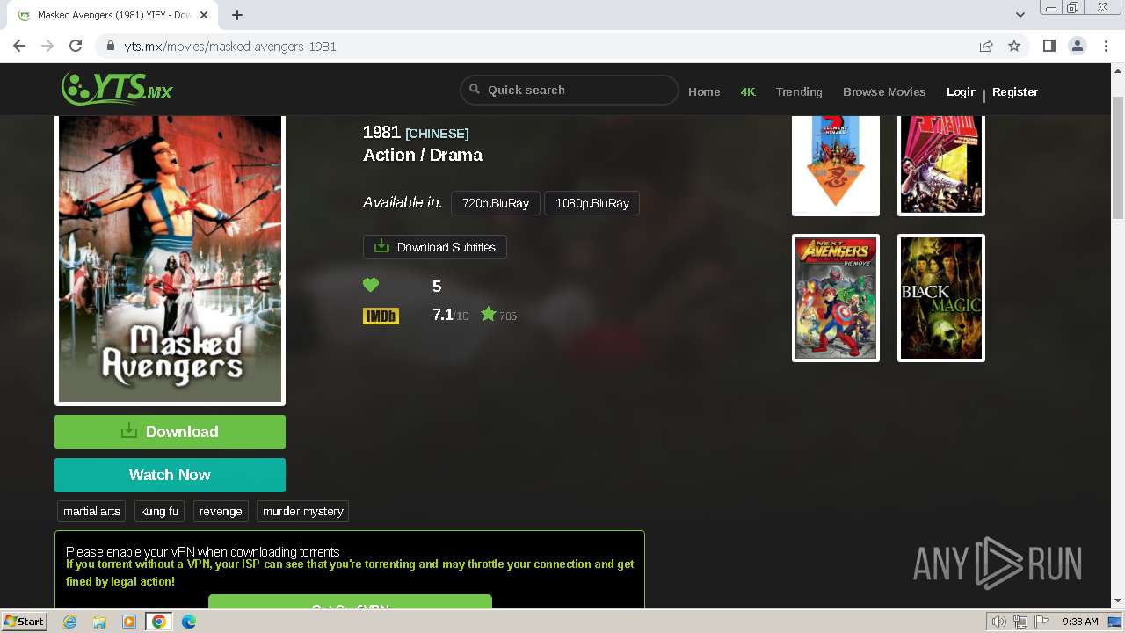This screenshot has width=1125, height=633.
Task: Click the Action / Drama genre text
Action: 423,155
